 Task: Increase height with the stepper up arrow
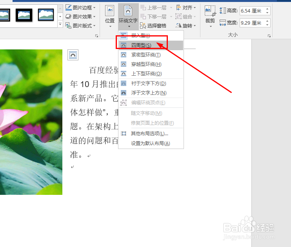[267, 9]
